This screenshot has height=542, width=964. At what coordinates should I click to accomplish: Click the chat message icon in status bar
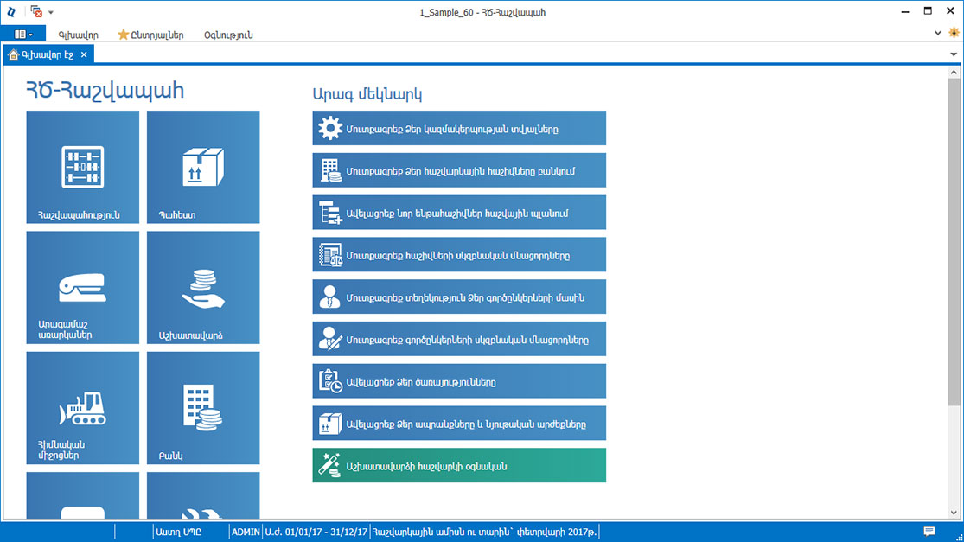tap(929, 531)
